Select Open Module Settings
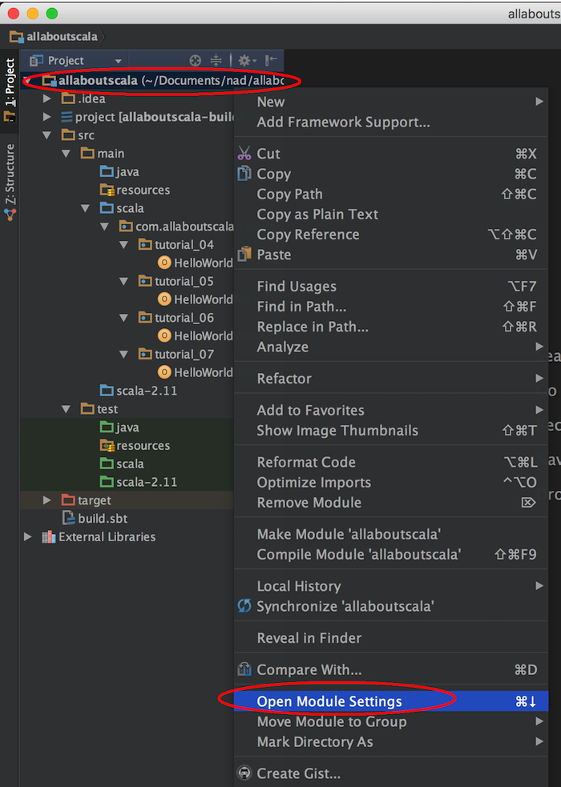561x787 pixels. pos(391,701)
